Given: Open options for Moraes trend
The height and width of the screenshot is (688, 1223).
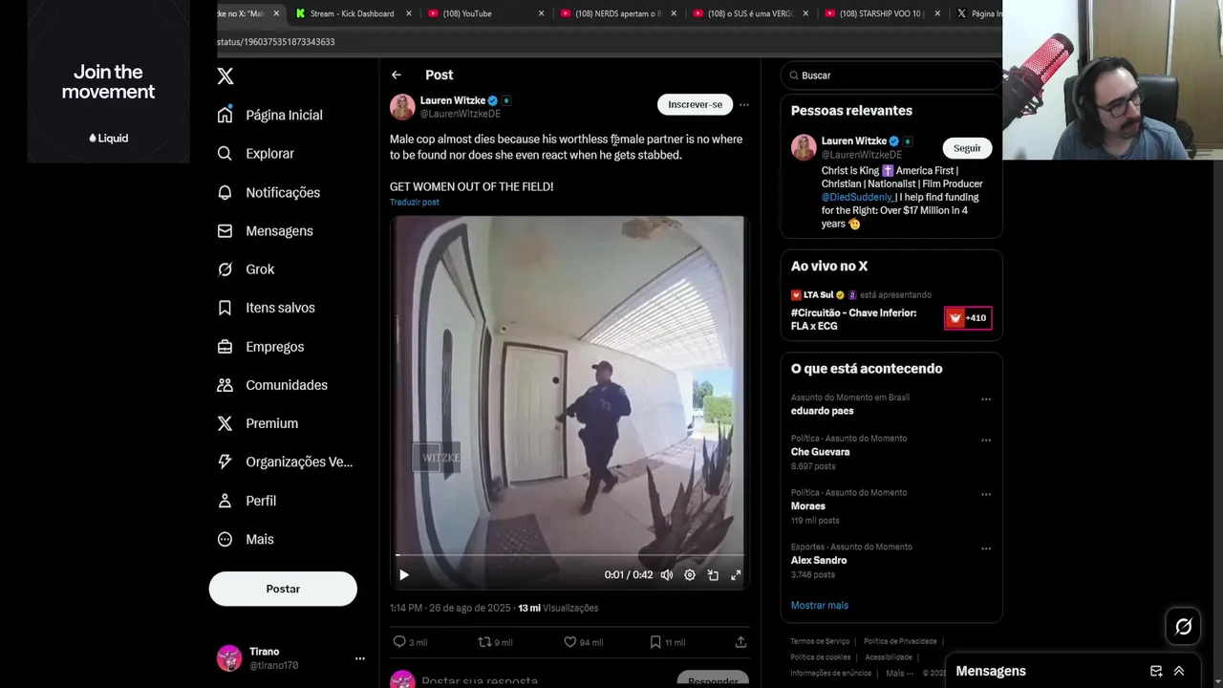Looking at the screenshot, I should tap(986, 495).
